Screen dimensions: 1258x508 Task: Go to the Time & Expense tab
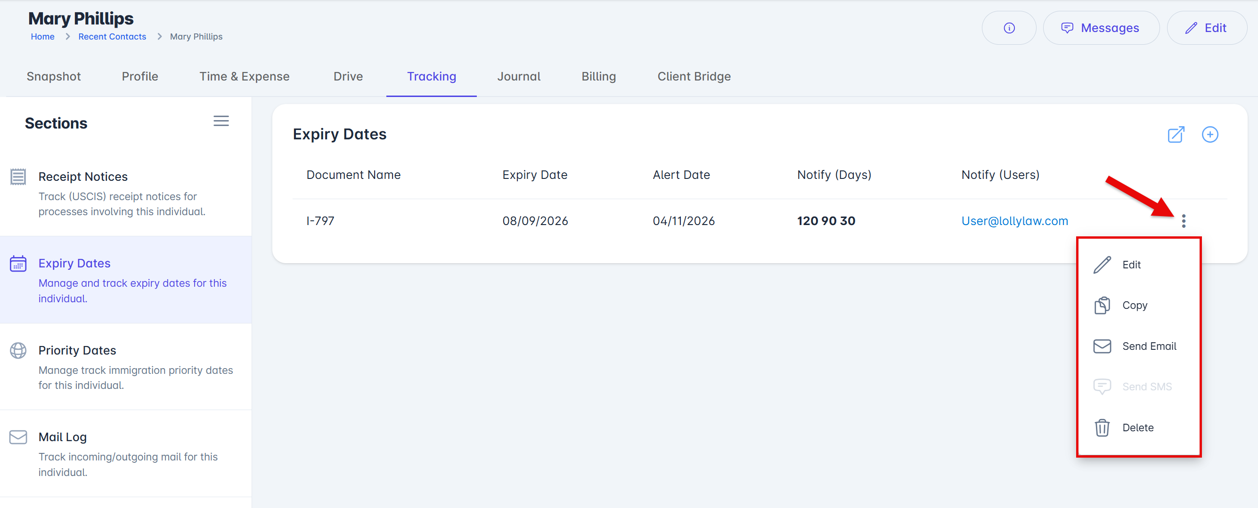[244, 76]
